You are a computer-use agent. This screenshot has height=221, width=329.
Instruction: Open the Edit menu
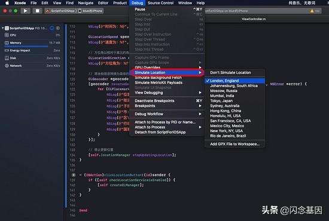pyautogui.click(x=45, y=3)
